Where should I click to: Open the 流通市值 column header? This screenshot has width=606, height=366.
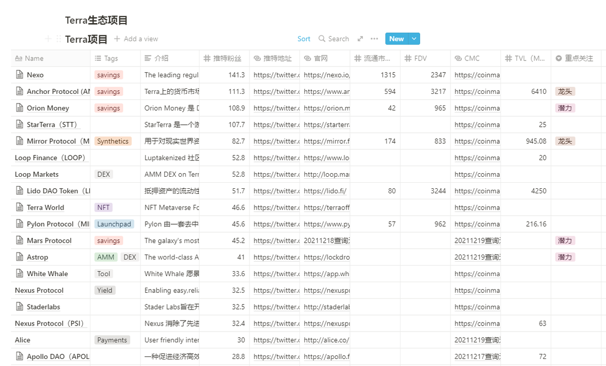coord(375,58)
